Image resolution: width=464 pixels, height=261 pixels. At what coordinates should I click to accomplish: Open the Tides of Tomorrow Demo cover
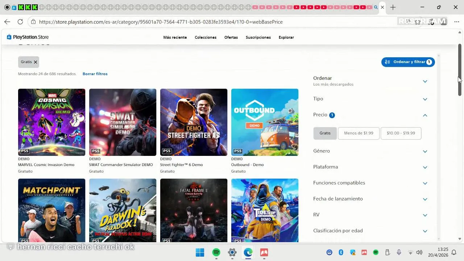coord(265,210)
